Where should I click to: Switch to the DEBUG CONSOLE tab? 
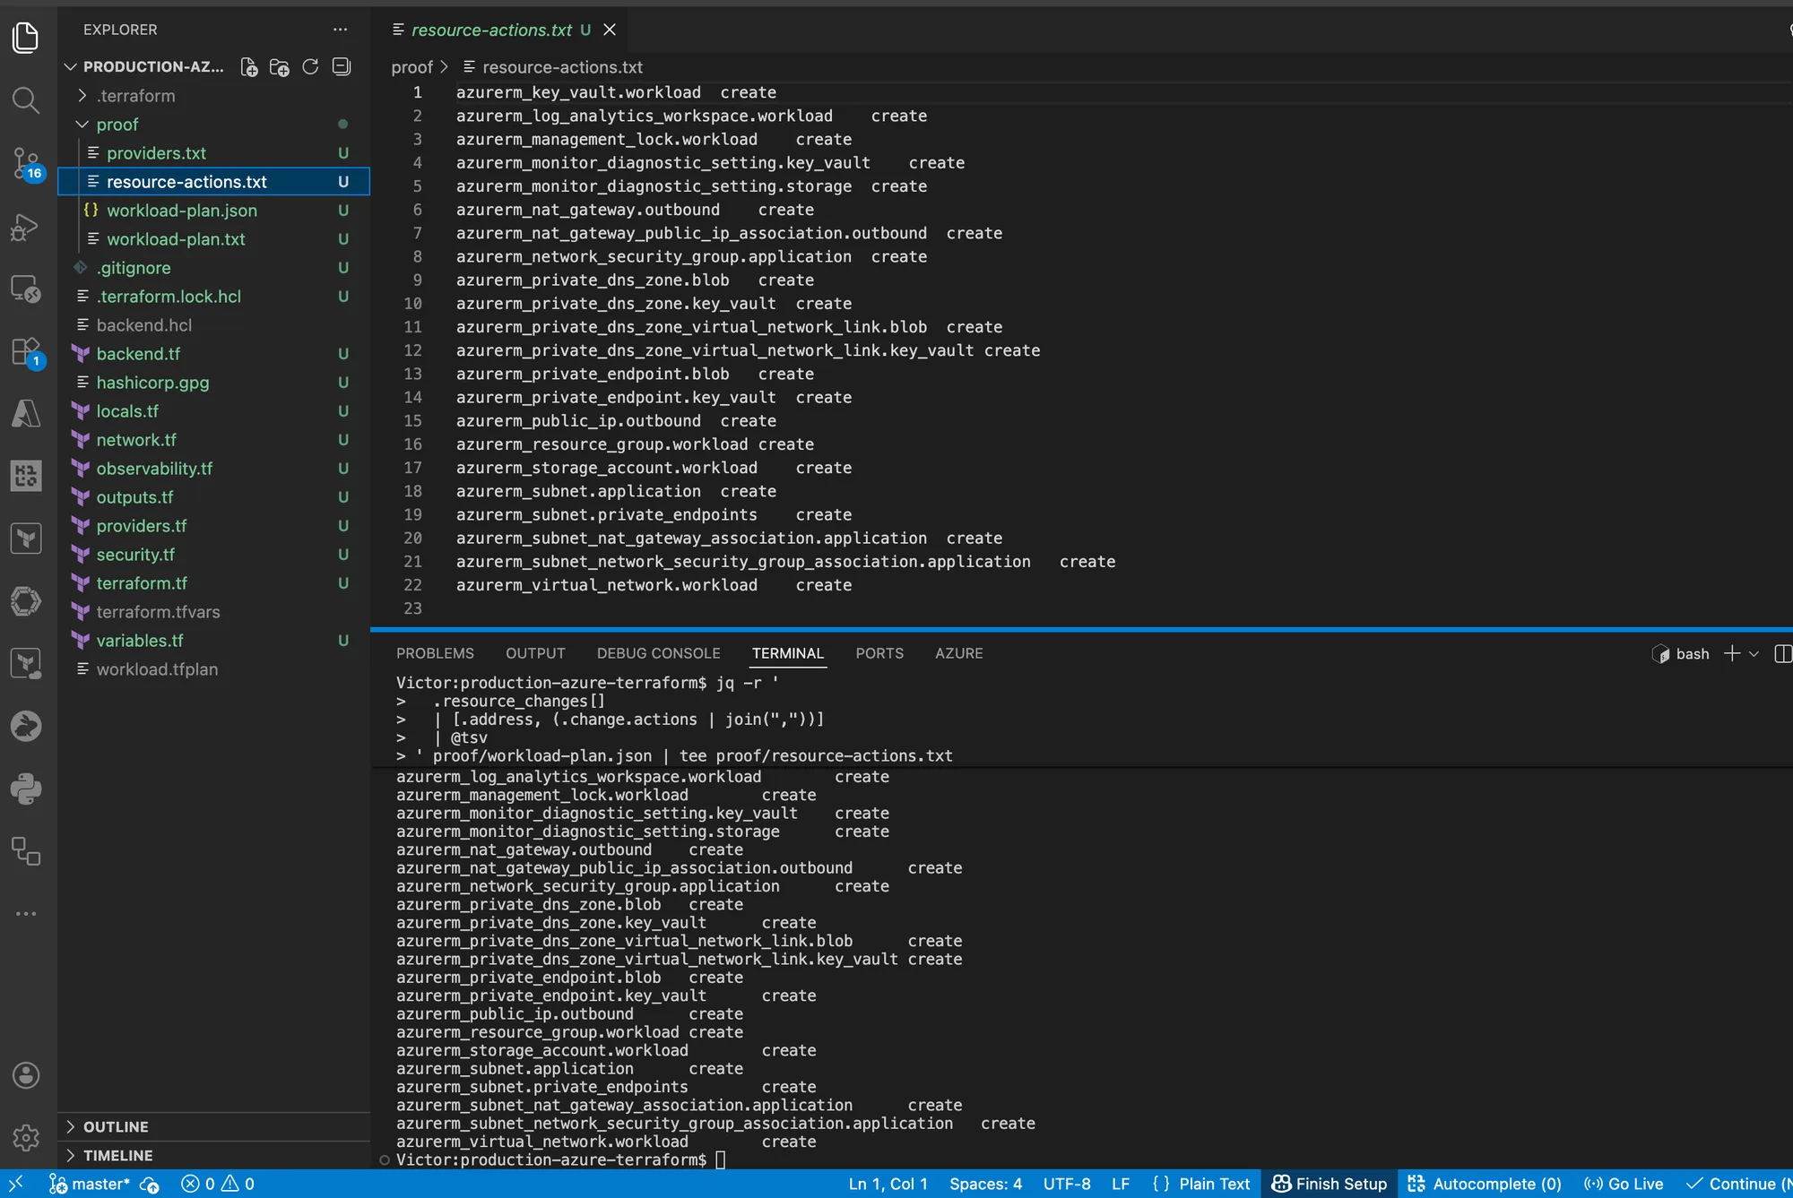click(x=658, y=653)
